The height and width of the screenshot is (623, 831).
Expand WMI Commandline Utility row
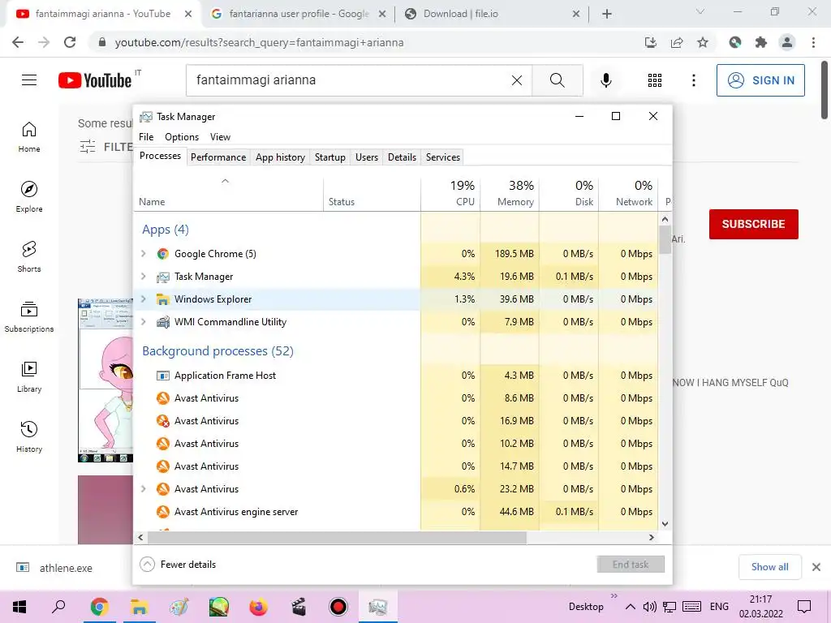click(143, 322)
